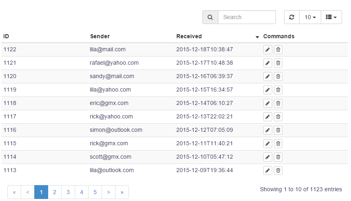351x201 pixels.
Task: Delete row 1117 from rick@yahoo.com
Action: pos(278,117)
